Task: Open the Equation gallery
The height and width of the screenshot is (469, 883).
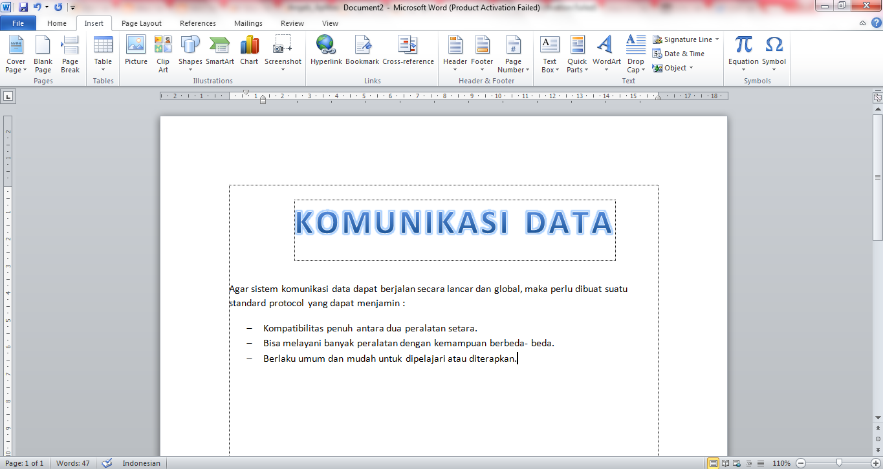Action: coord(743,54)
